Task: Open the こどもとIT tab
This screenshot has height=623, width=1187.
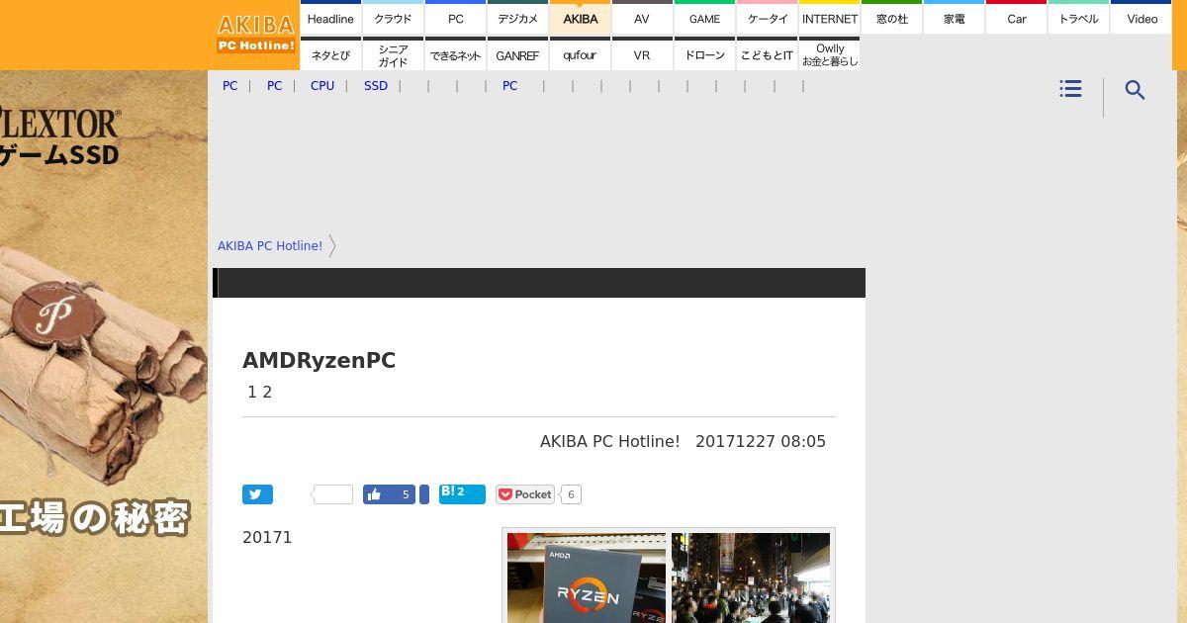Action: click(x=767, y=54)
